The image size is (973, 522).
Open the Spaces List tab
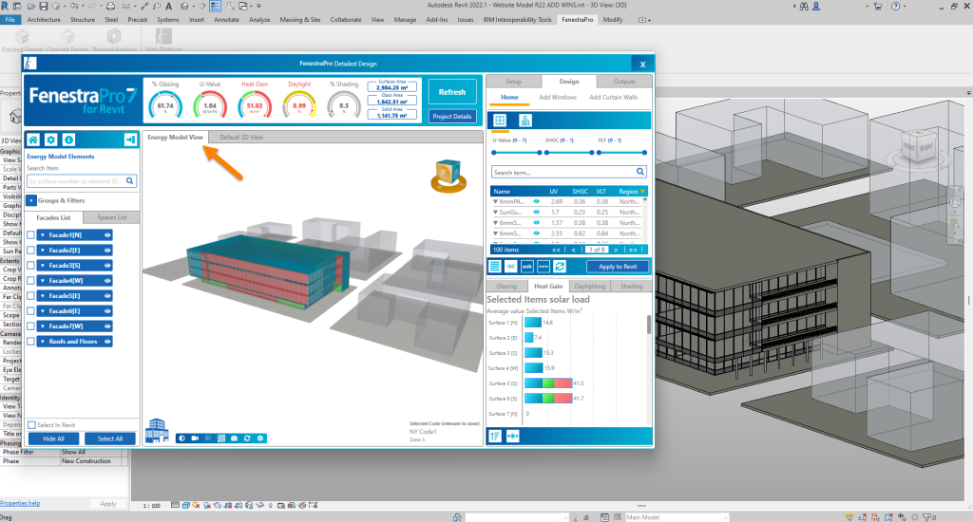[x=112, y=217]
